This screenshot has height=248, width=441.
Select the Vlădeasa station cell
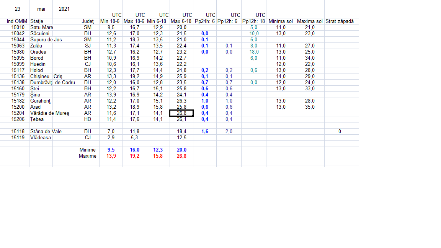click(x=41, y=137)
